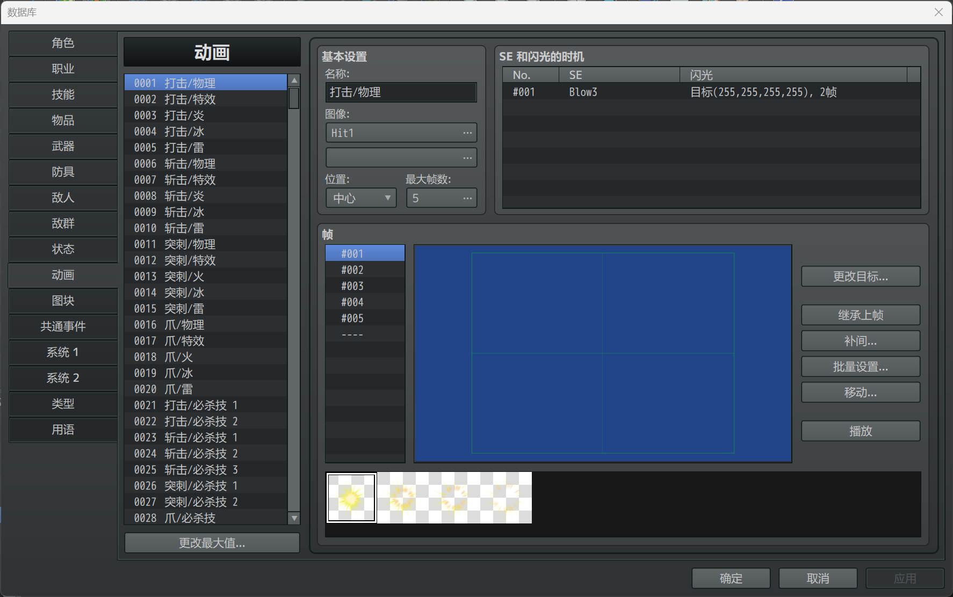
Task: Open the 补间... dialog
Action: pos(861,341)
